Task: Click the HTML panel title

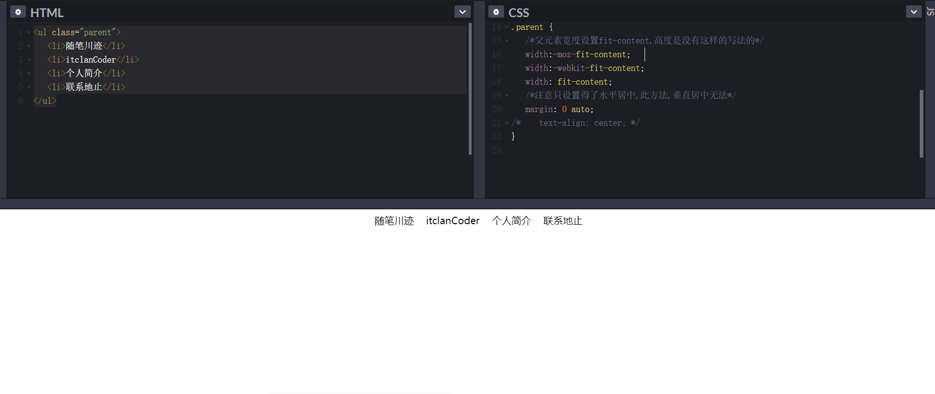Action: coord(47,13)
